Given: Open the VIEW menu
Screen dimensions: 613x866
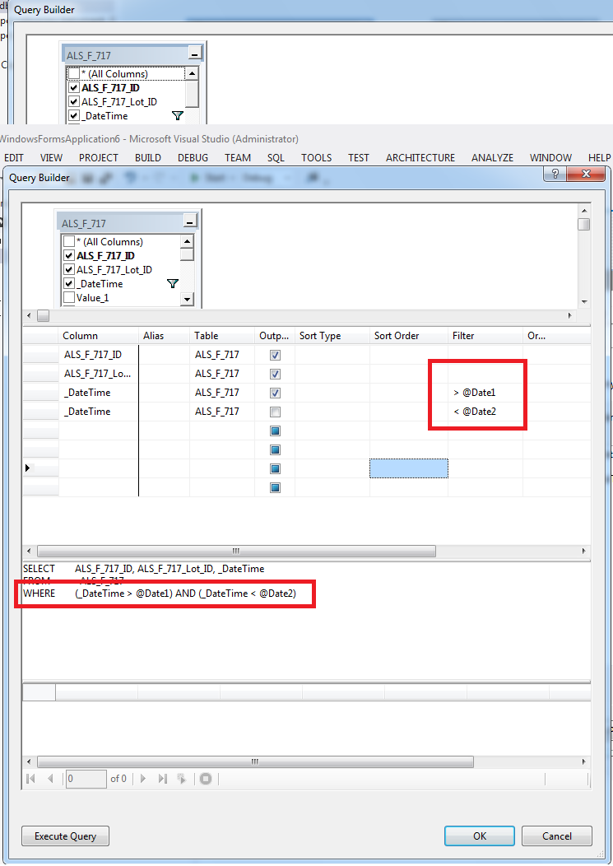Looking at the screenshot, I should (x=51, y=157).
